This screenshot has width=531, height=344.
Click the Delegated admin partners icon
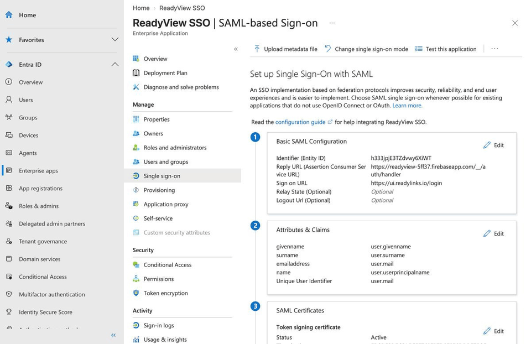tap(9, 223)
